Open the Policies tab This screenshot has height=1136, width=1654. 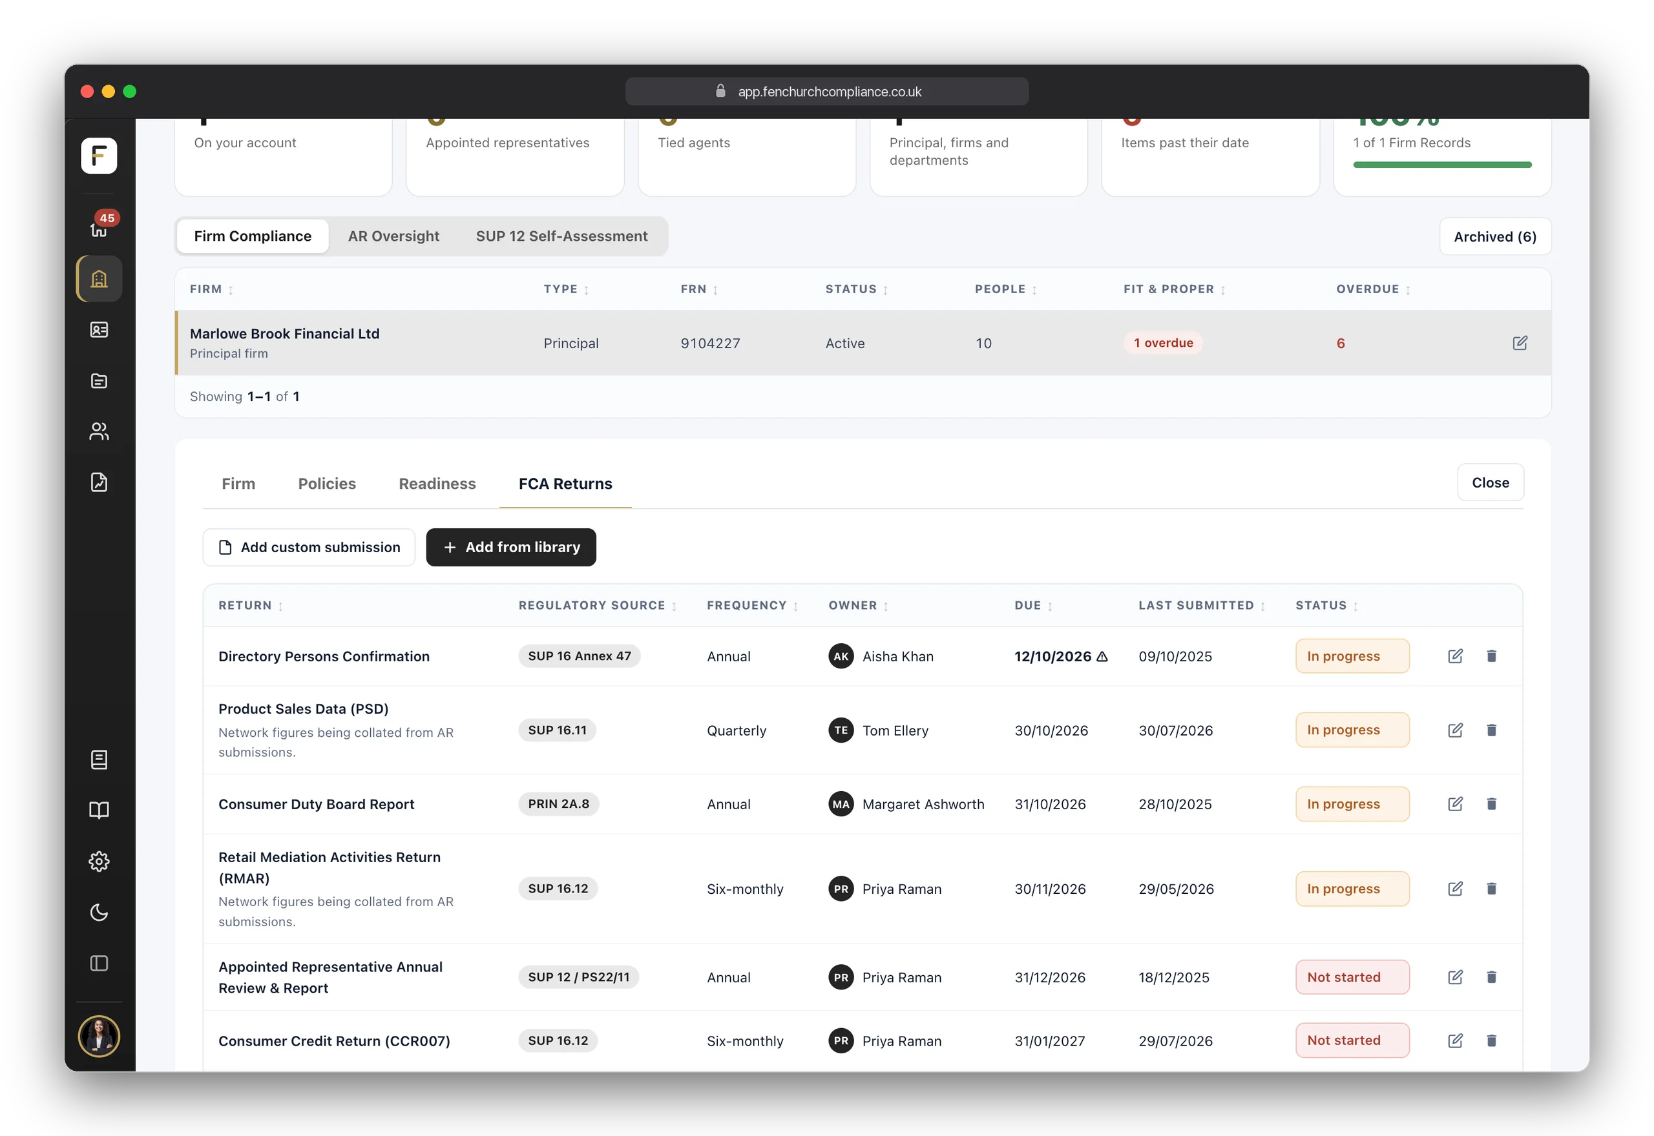coord(327,484)
